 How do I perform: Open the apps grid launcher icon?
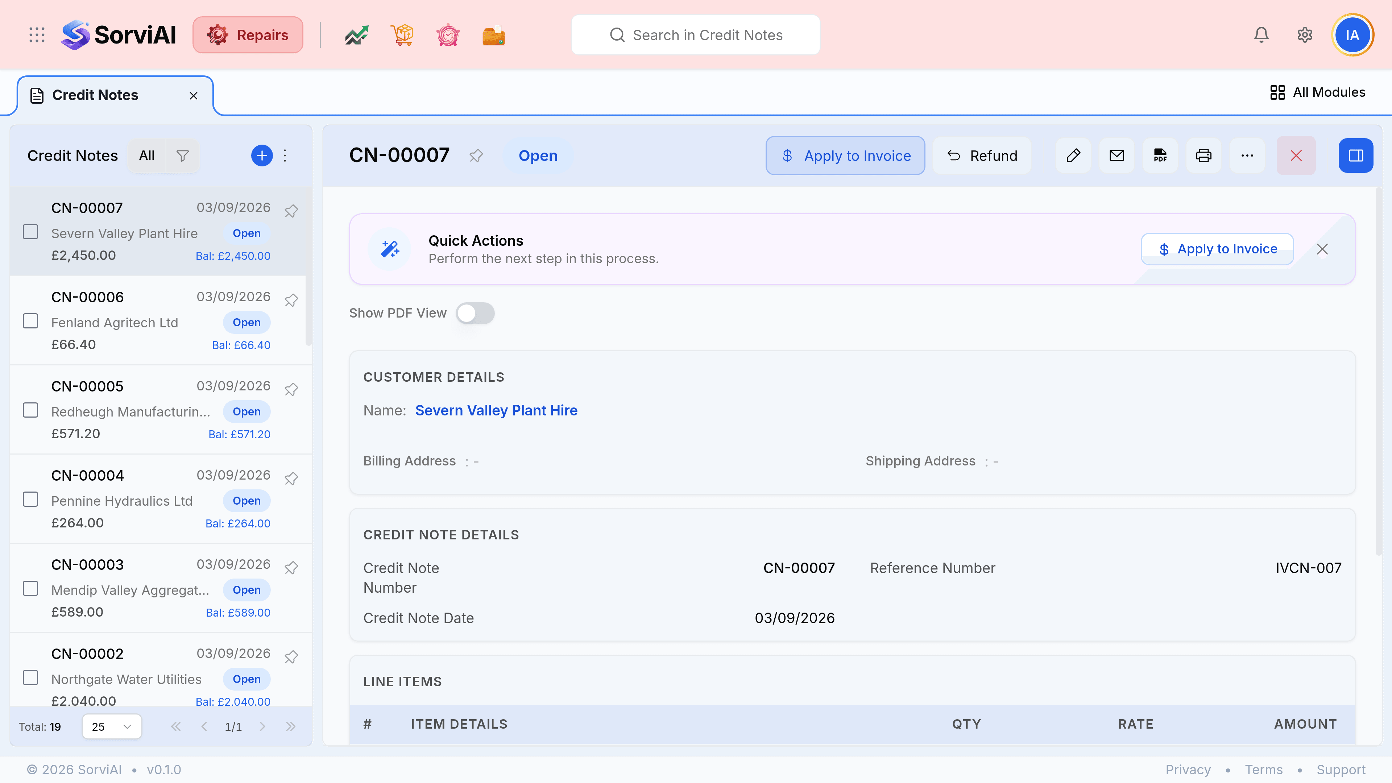(37, 35)
